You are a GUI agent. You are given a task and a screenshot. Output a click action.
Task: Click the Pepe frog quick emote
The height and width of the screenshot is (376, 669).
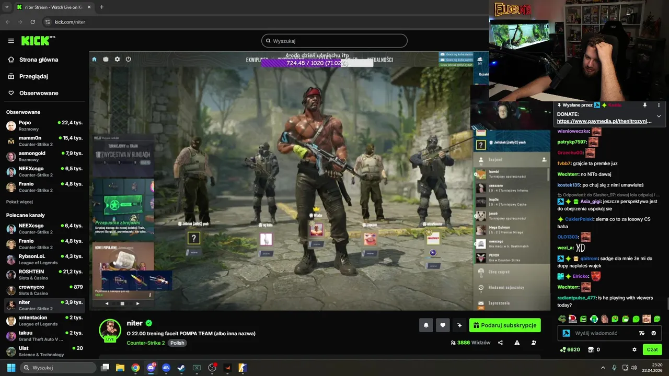(562, 319)
